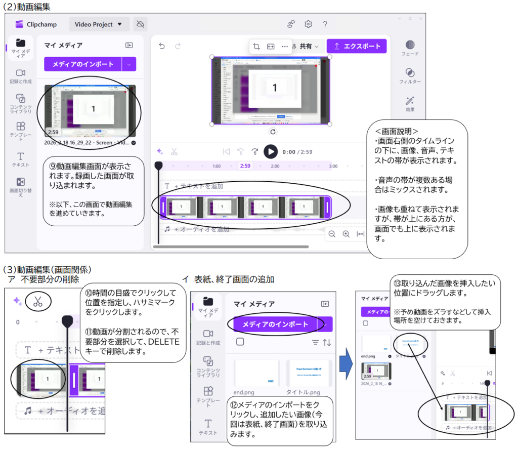The width and height of the screenshot is (518, 449).
Task: Click the エクスポート export button
Action: [357, 47]
